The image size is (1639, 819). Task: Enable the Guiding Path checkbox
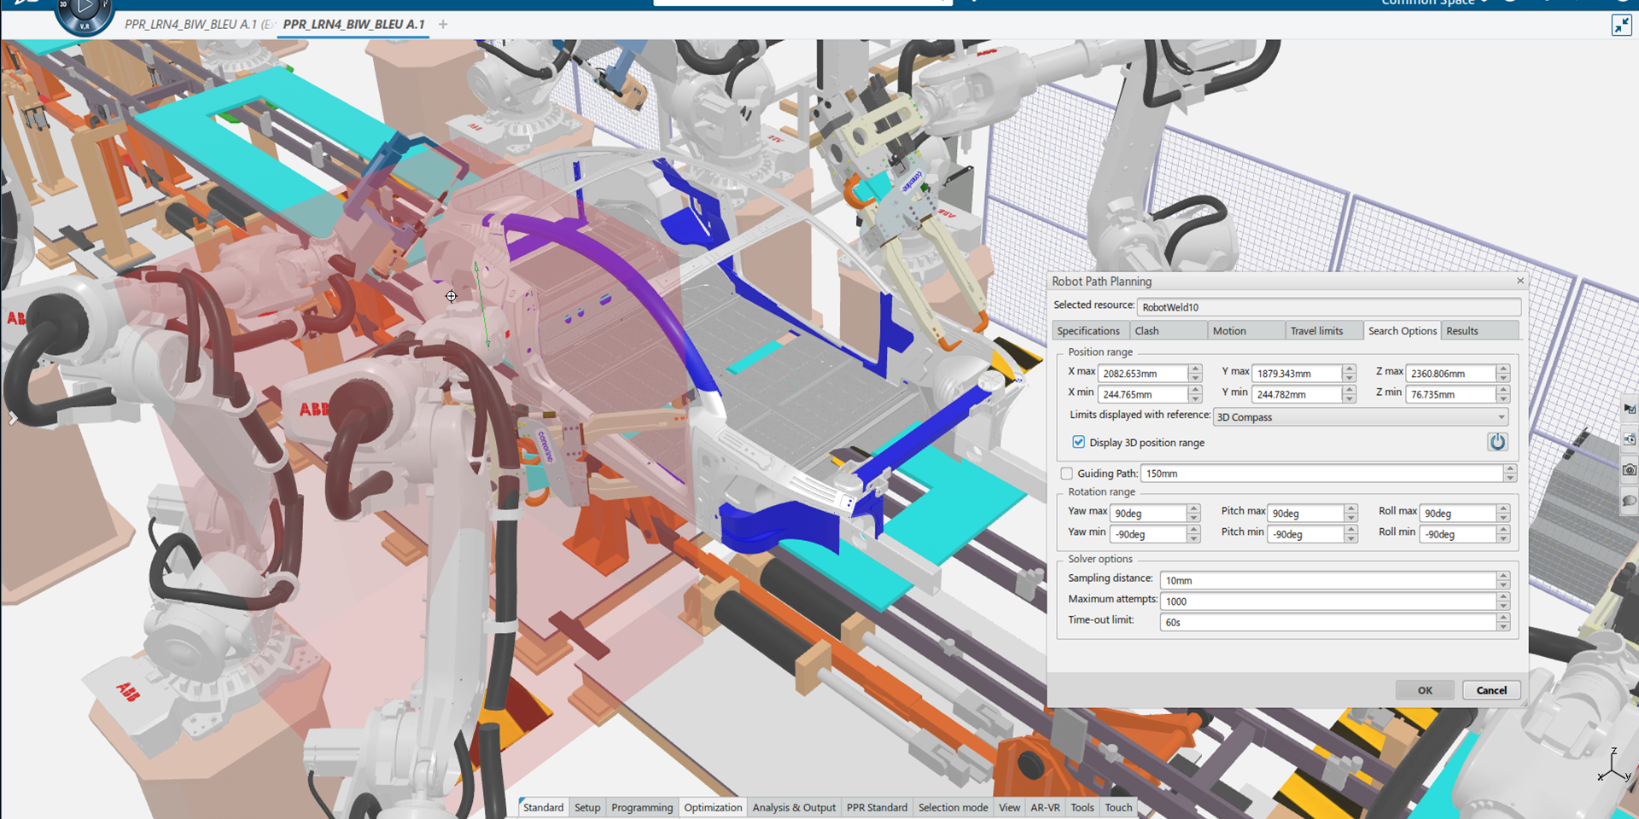click(1066, 473)
